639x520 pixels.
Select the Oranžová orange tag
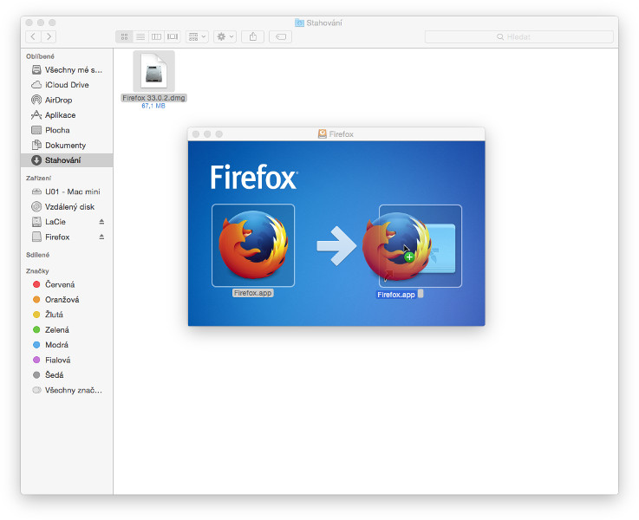tap(67, 299)
